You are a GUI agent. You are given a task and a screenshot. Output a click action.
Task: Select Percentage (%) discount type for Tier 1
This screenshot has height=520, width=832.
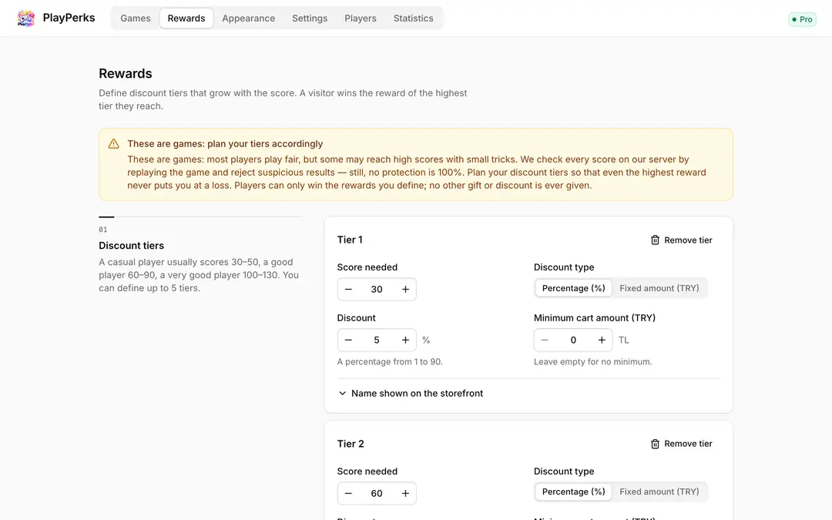pyautogui.click(x=574, y=288)
